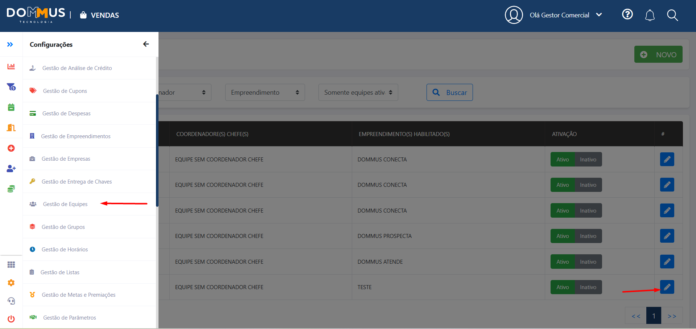The width and height of the screenshot is (696, 329).
Task: Click the red power logout icon
Action: pyautogui.click(x=11, y=319)
